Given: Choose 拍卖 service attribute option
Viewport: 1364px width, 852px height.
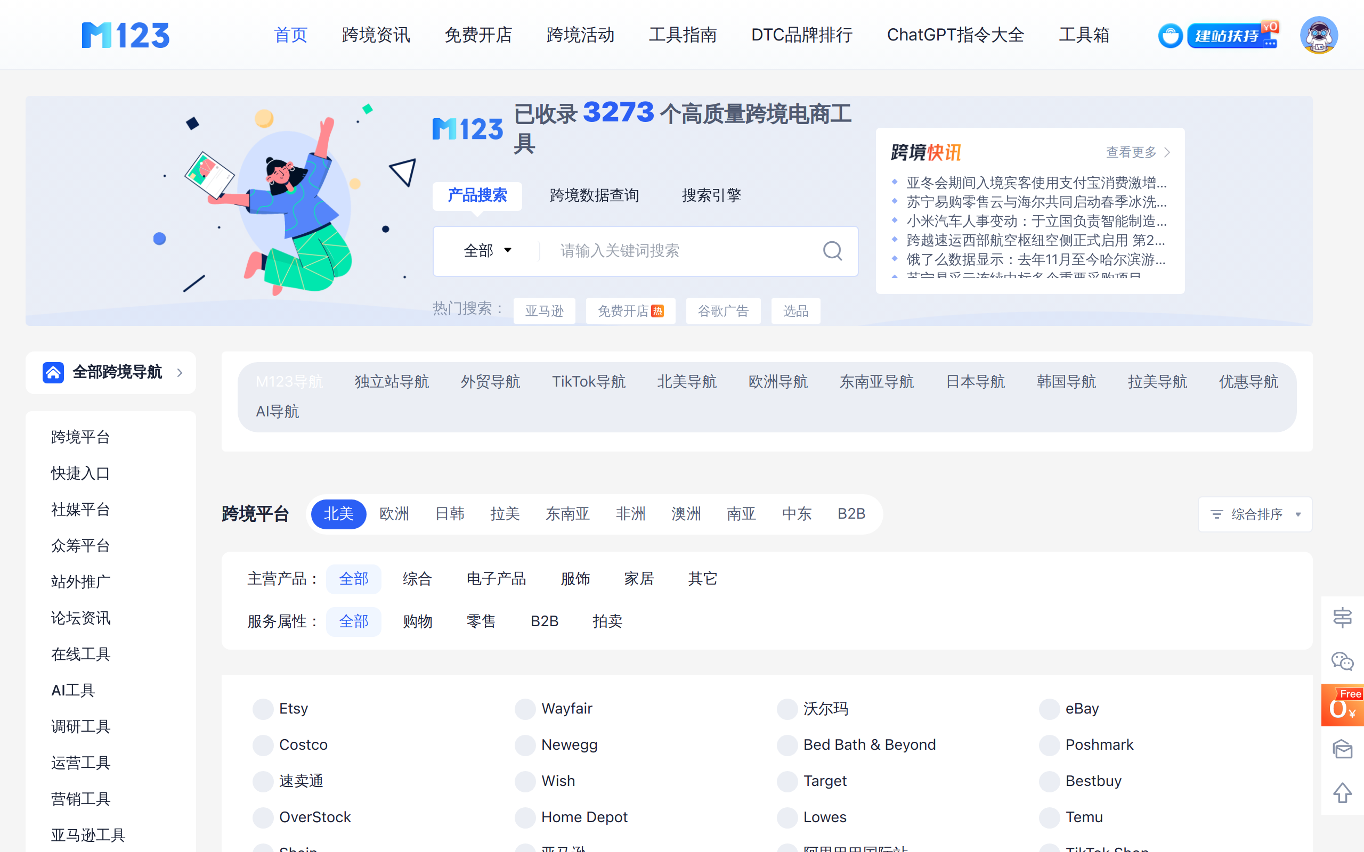Looking at the screenshot, I should click(x=607, y=621).
